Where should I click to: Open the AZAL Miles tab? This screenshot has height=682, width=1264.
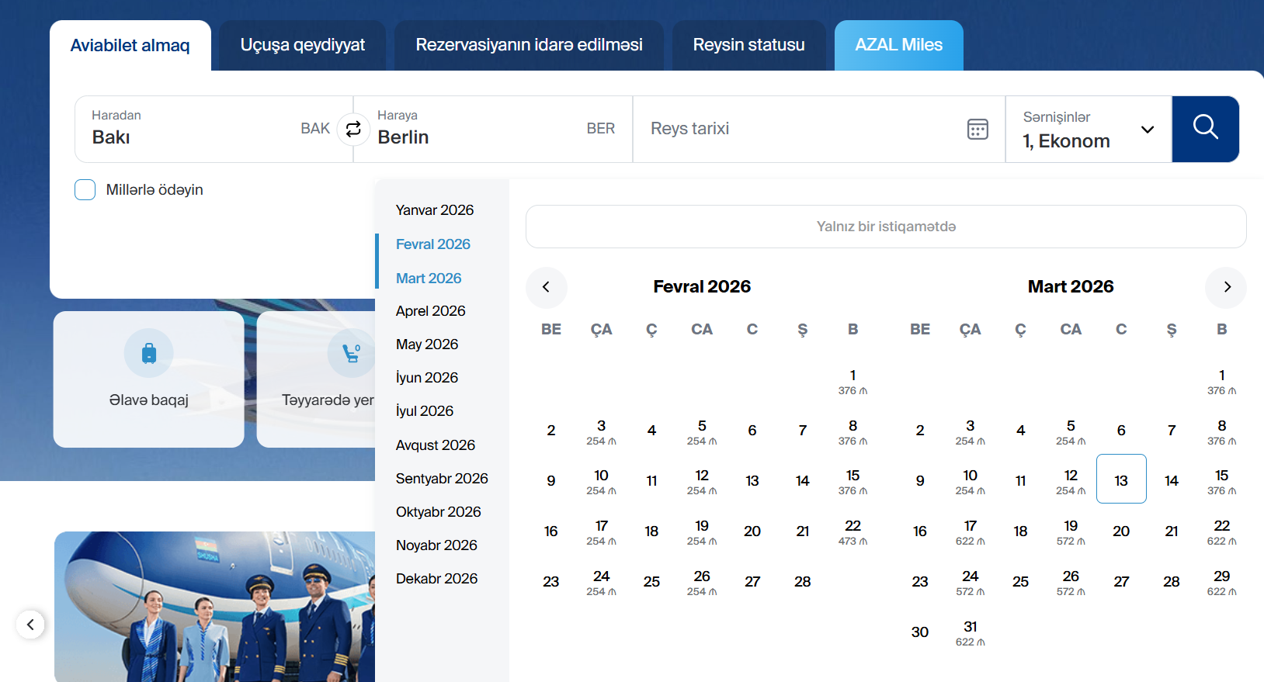(x=898, y=45)
